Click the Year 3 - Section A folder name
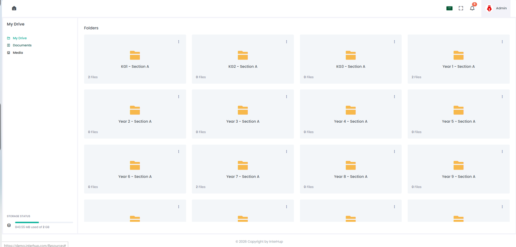Screen dimensions: 516x247 (x=243, y=121)
